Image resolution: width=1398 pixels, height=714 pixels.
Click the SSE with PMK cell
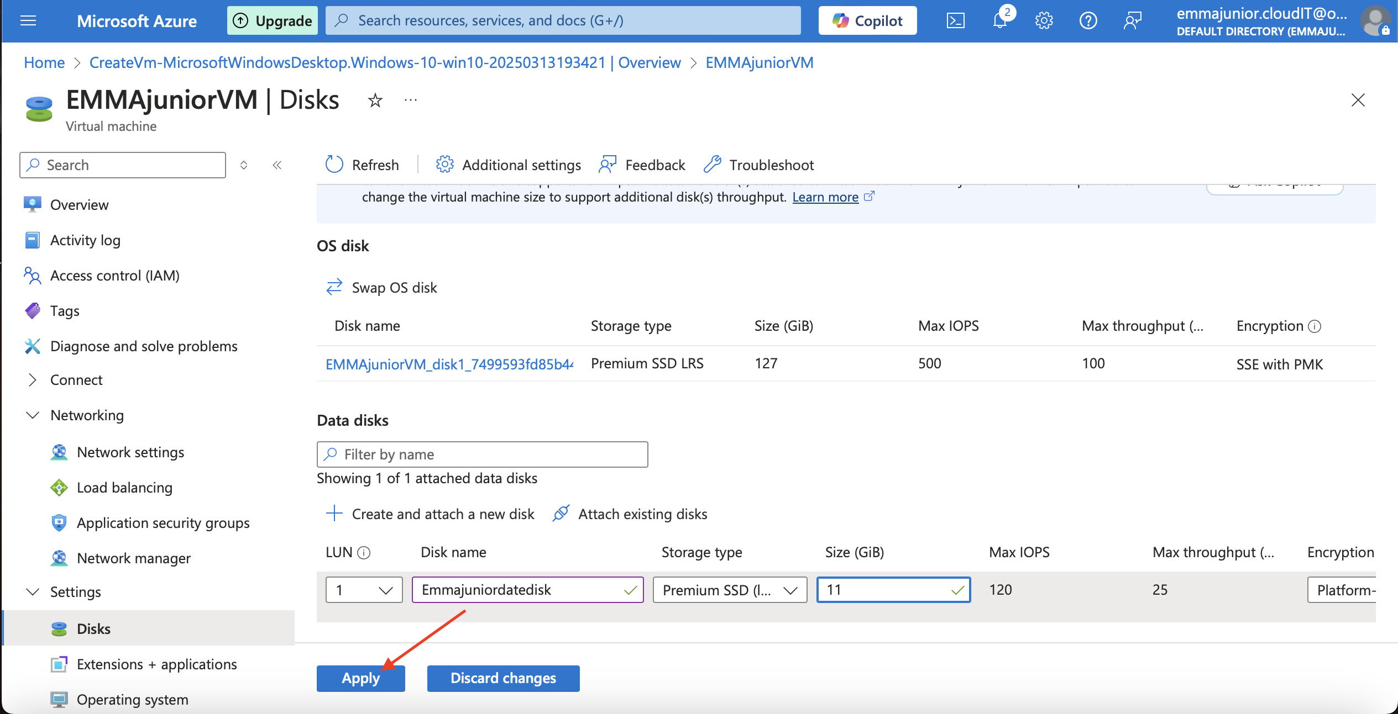click(1279, 364)
